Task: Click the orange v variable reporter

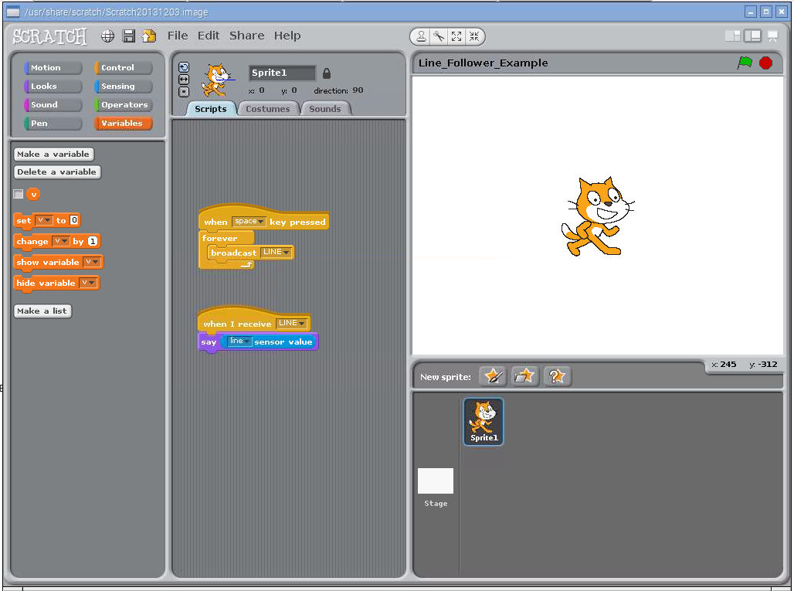Action: pos(33,194)
